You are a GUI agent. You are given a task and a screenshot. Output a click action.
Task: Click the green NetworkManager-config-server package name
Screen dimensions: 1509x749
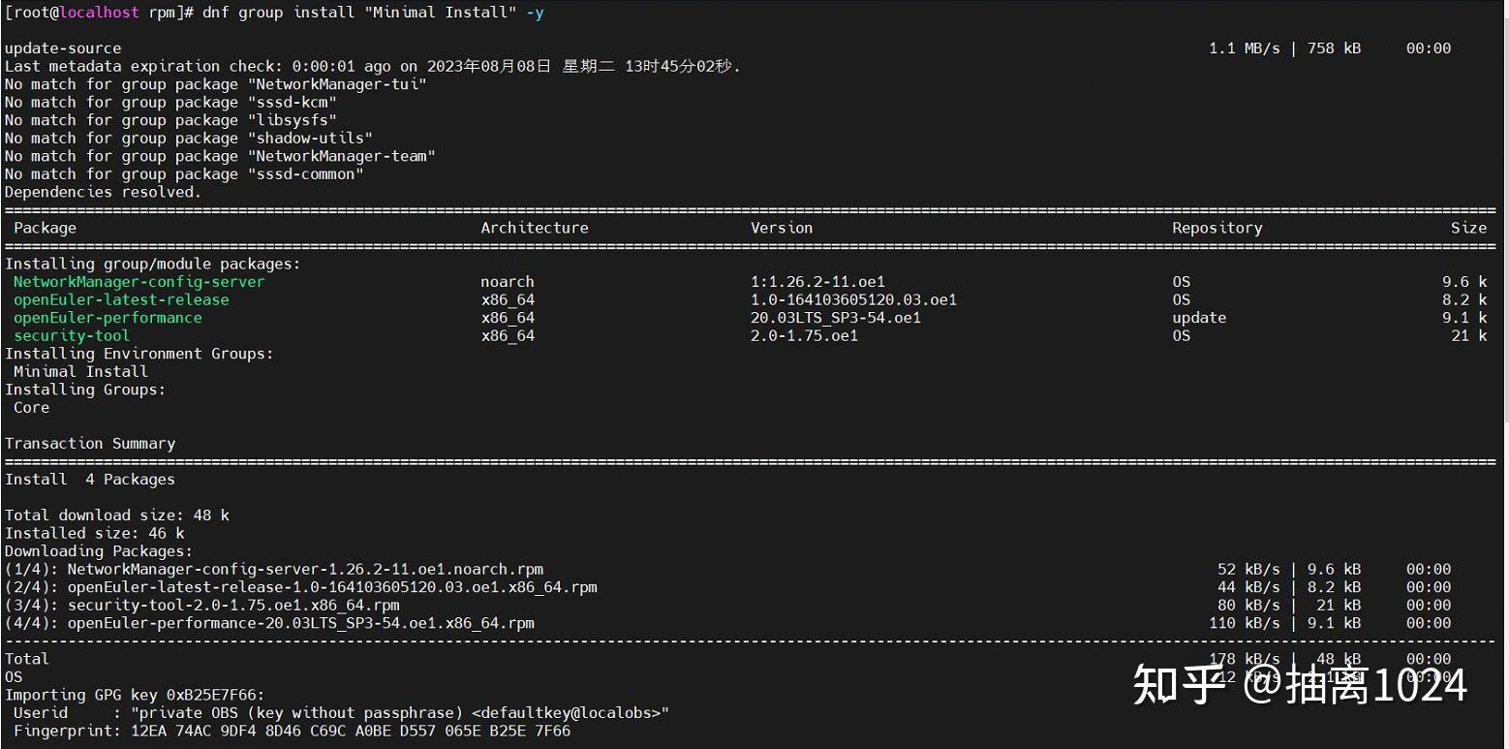tap(139, 282)
